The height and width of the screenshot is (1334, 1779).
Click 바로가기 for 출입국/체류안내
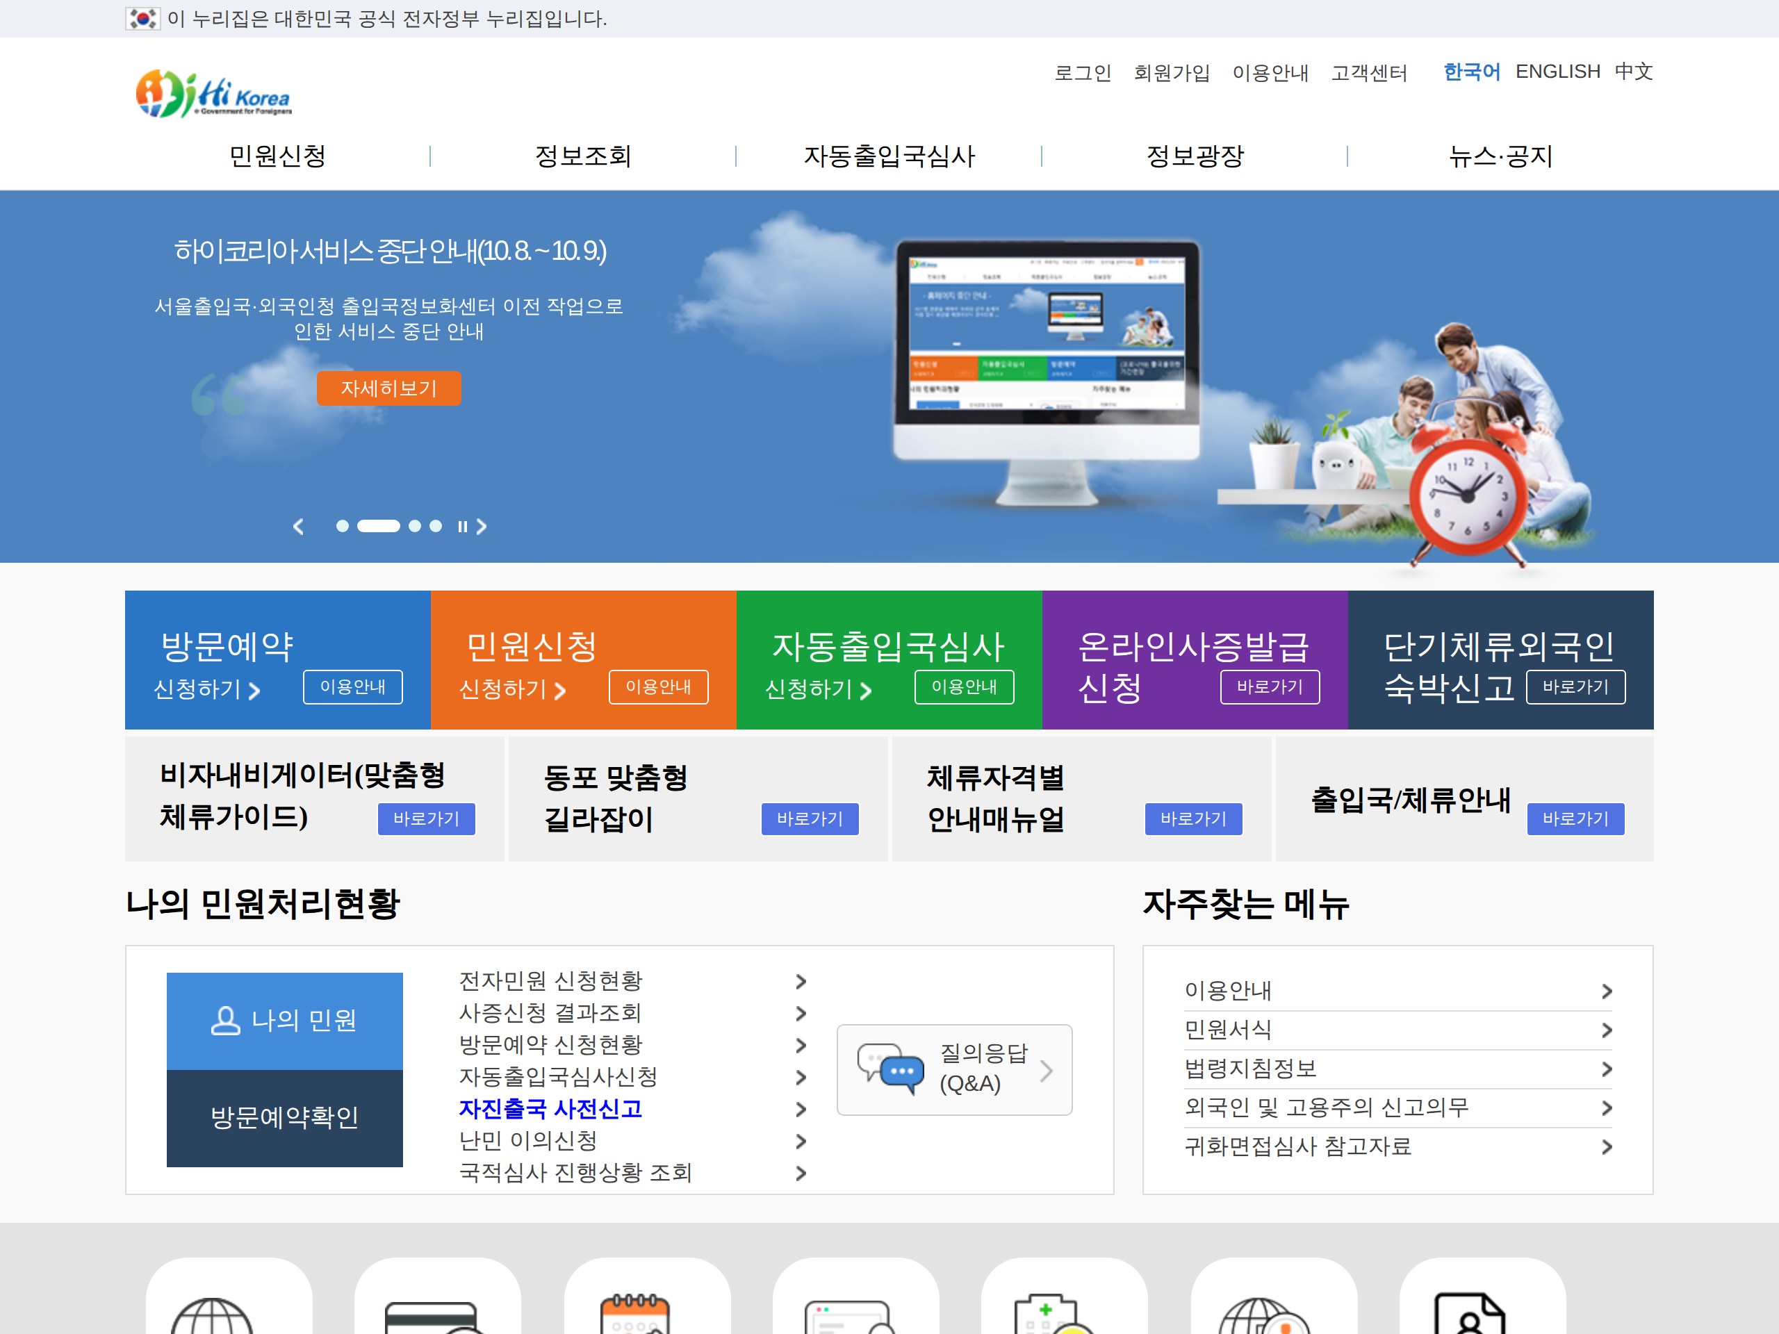pyautogui.click(x=1575, y=818)
